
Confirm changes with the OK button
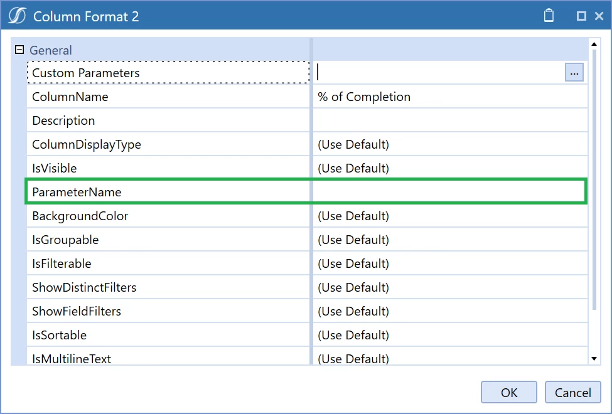click(x=509, y=392)
